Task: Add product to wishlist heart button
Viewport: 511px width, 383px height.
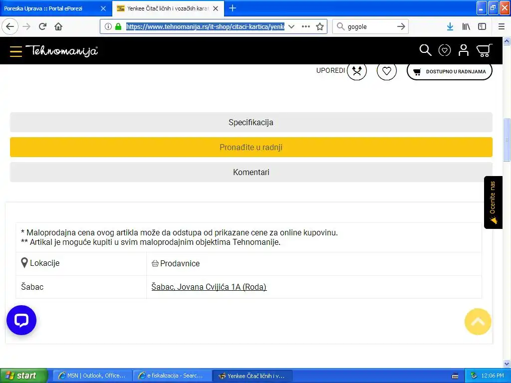Action: point(387,71)
